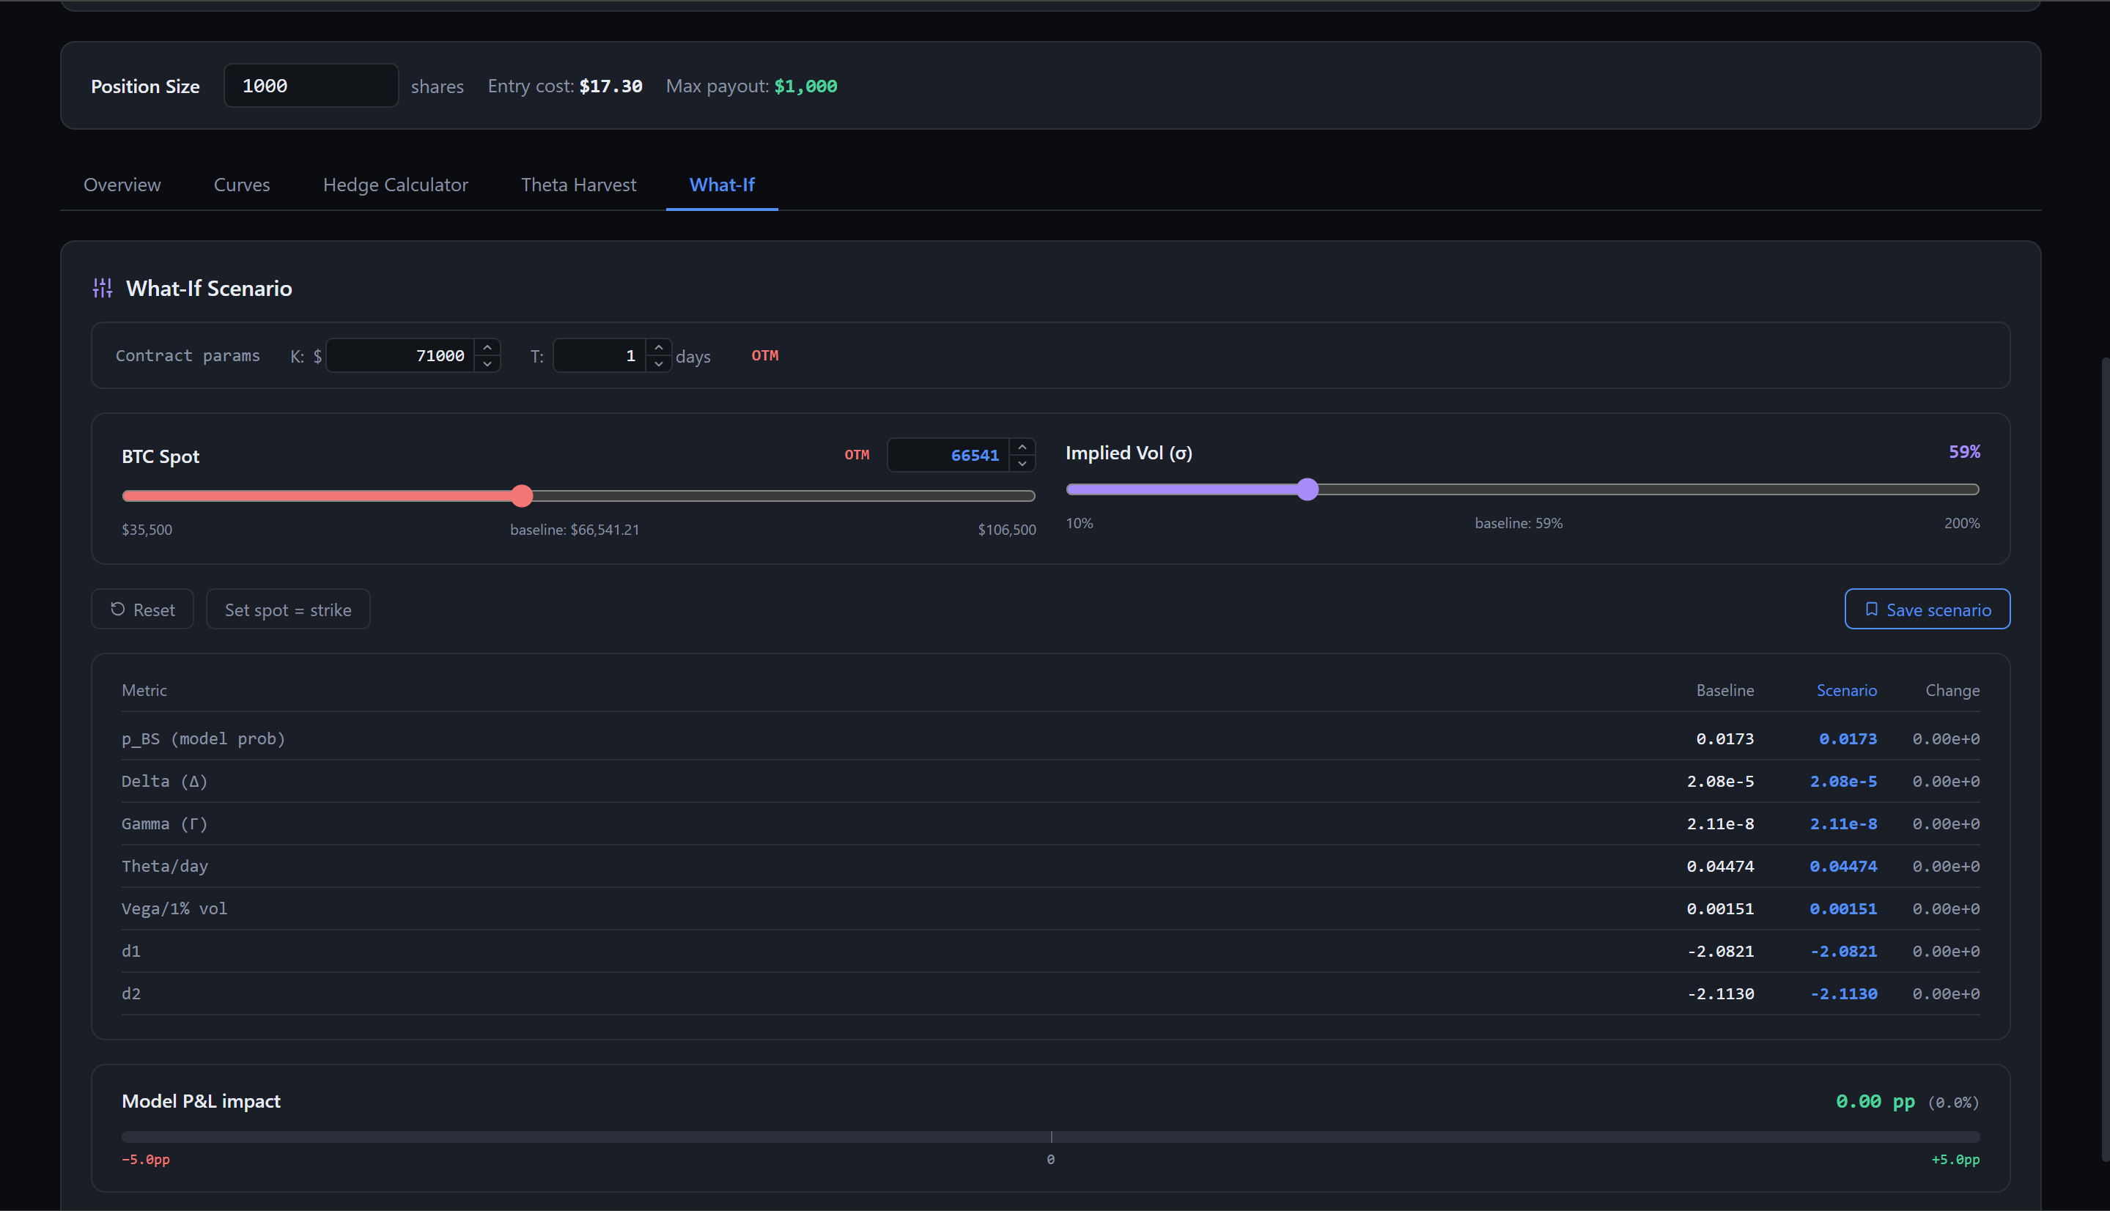Image resolution: width=2110 pixels, height=1211 pixels.
Task: Increase BTC Spot value with up stepper
Action: 1022,448
